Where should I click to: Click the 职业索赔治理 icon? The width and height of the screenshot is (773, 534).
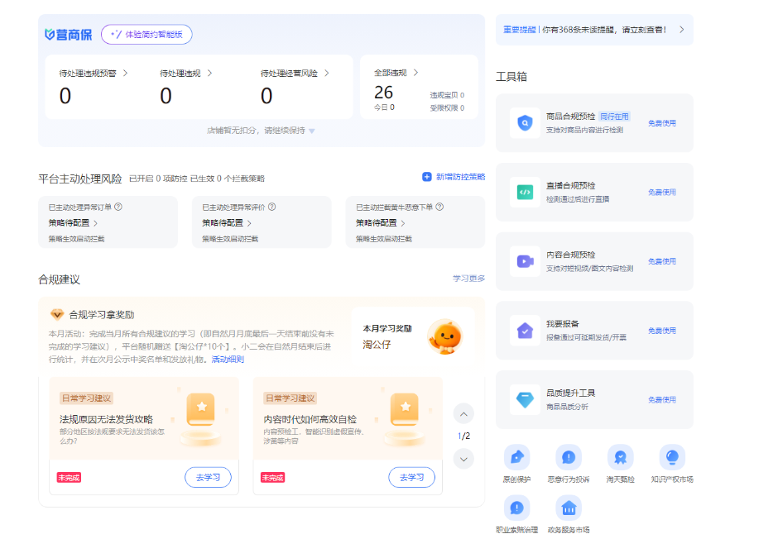click(517, 508)
